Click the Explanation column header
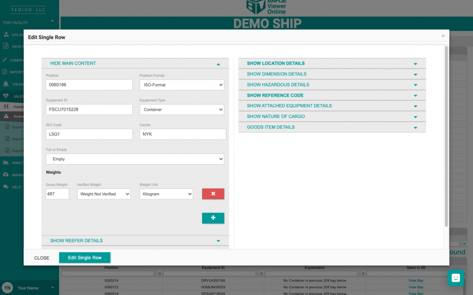This screenshot has width=473, height=295. click(x=315, y=267)
